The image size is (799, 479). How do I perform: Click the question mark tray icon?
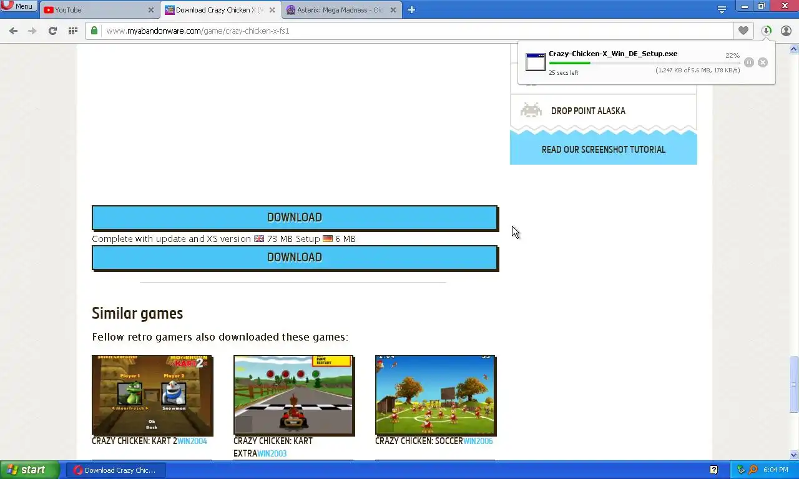click(x=713, y=470)
